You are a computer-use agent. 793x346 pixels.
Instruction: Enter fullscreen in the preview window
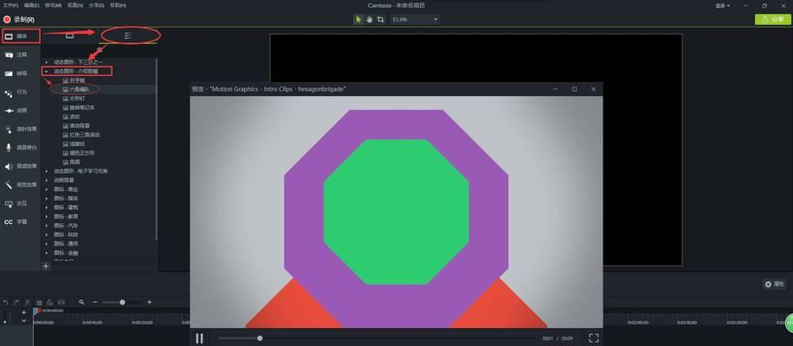click(x=594, y=338)
